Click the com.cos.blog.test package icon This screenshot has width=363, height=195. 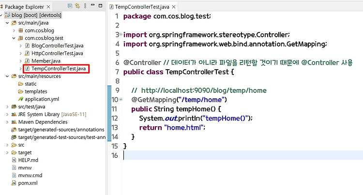(x=21, y=38)
